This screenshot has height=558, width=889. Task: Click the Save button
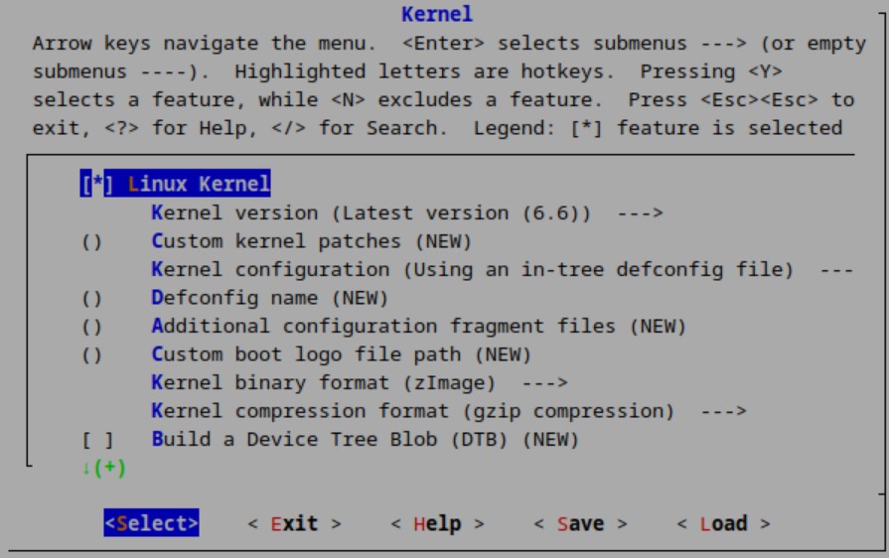pyautogui.click(x=580, y=523)
